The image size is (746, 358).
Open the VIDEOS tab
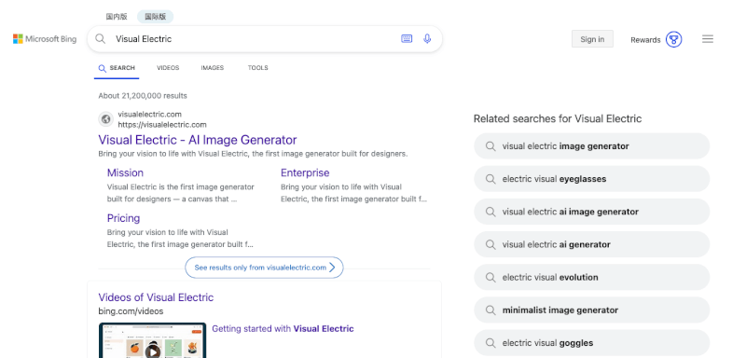click(x=168, y=68)
